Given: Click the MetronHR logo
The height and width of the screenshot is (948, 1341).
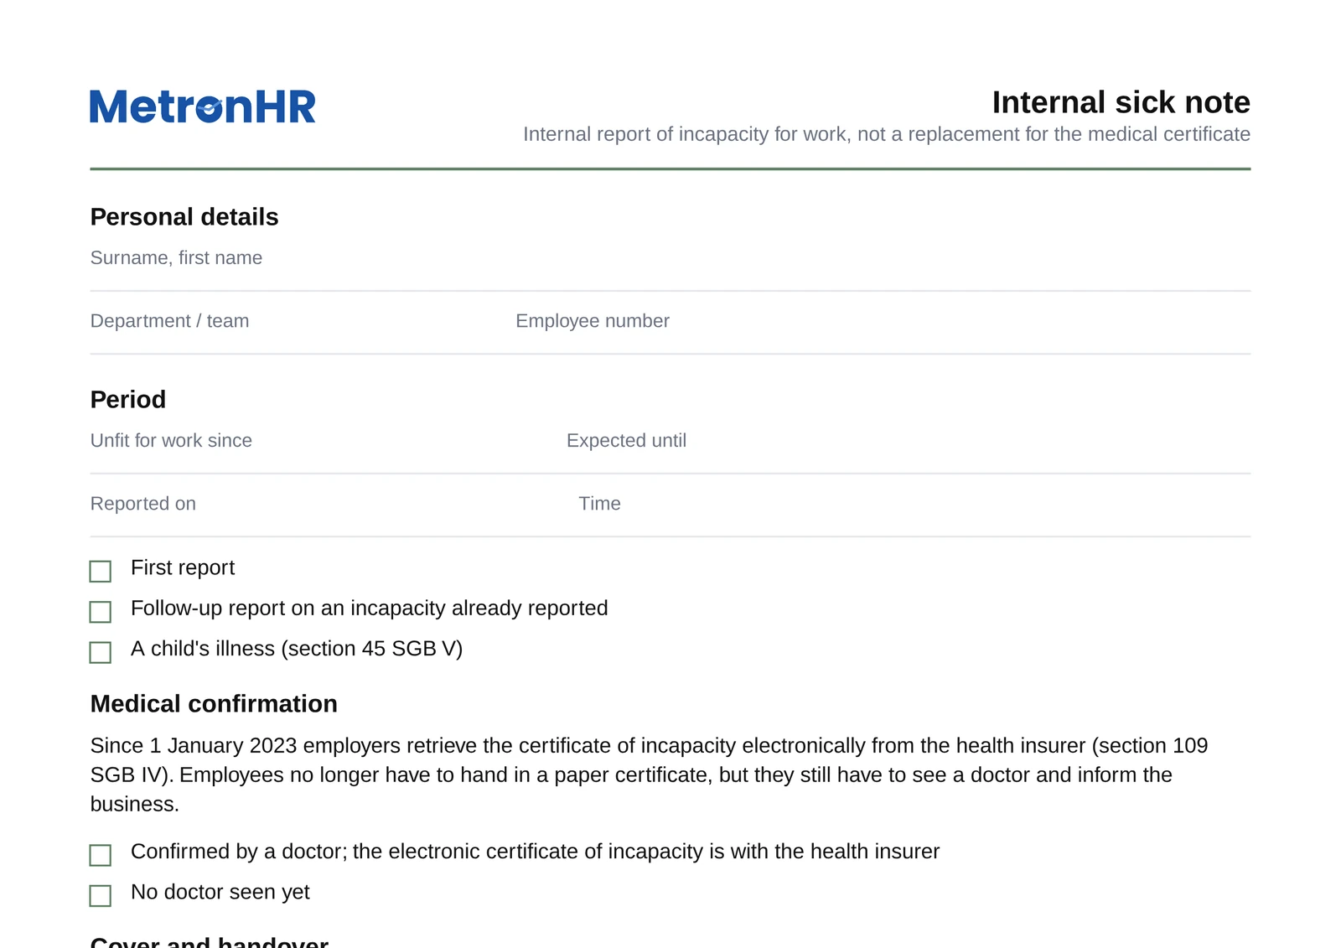Looking at the screenshot, I should tap(203, 106).
